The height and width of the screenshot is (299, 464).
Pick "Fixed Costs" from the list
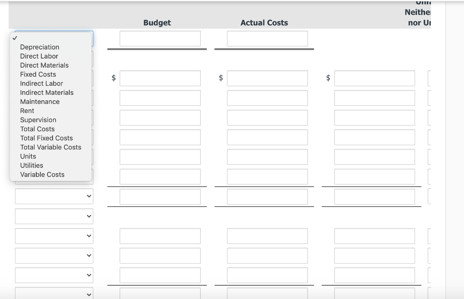coord(38,74)
